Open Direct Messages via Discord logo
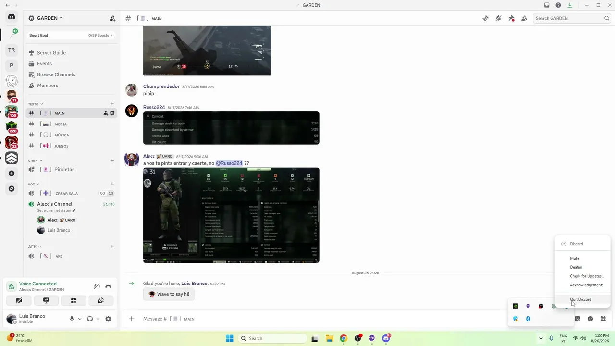The image size is (615, 346). (x=12, y=17)
